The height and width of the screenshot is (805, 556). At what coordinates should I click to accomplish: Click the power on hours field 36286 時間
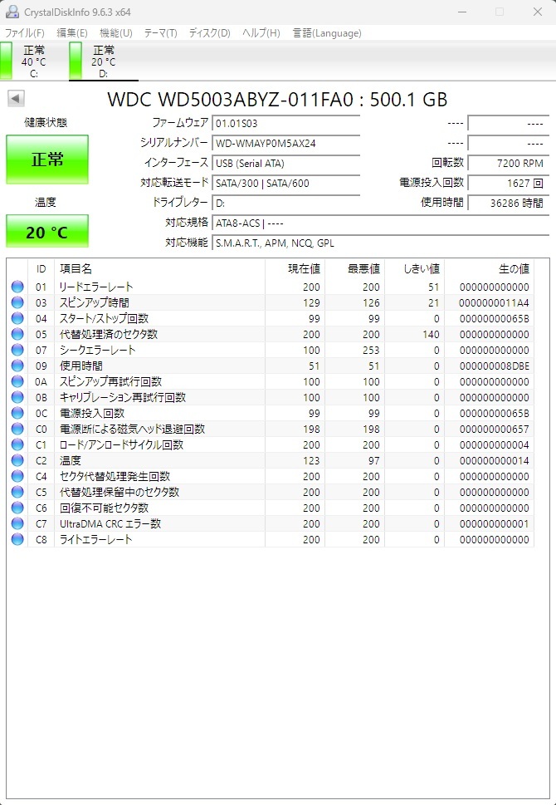pyautogui.click(x=509, y=203)
